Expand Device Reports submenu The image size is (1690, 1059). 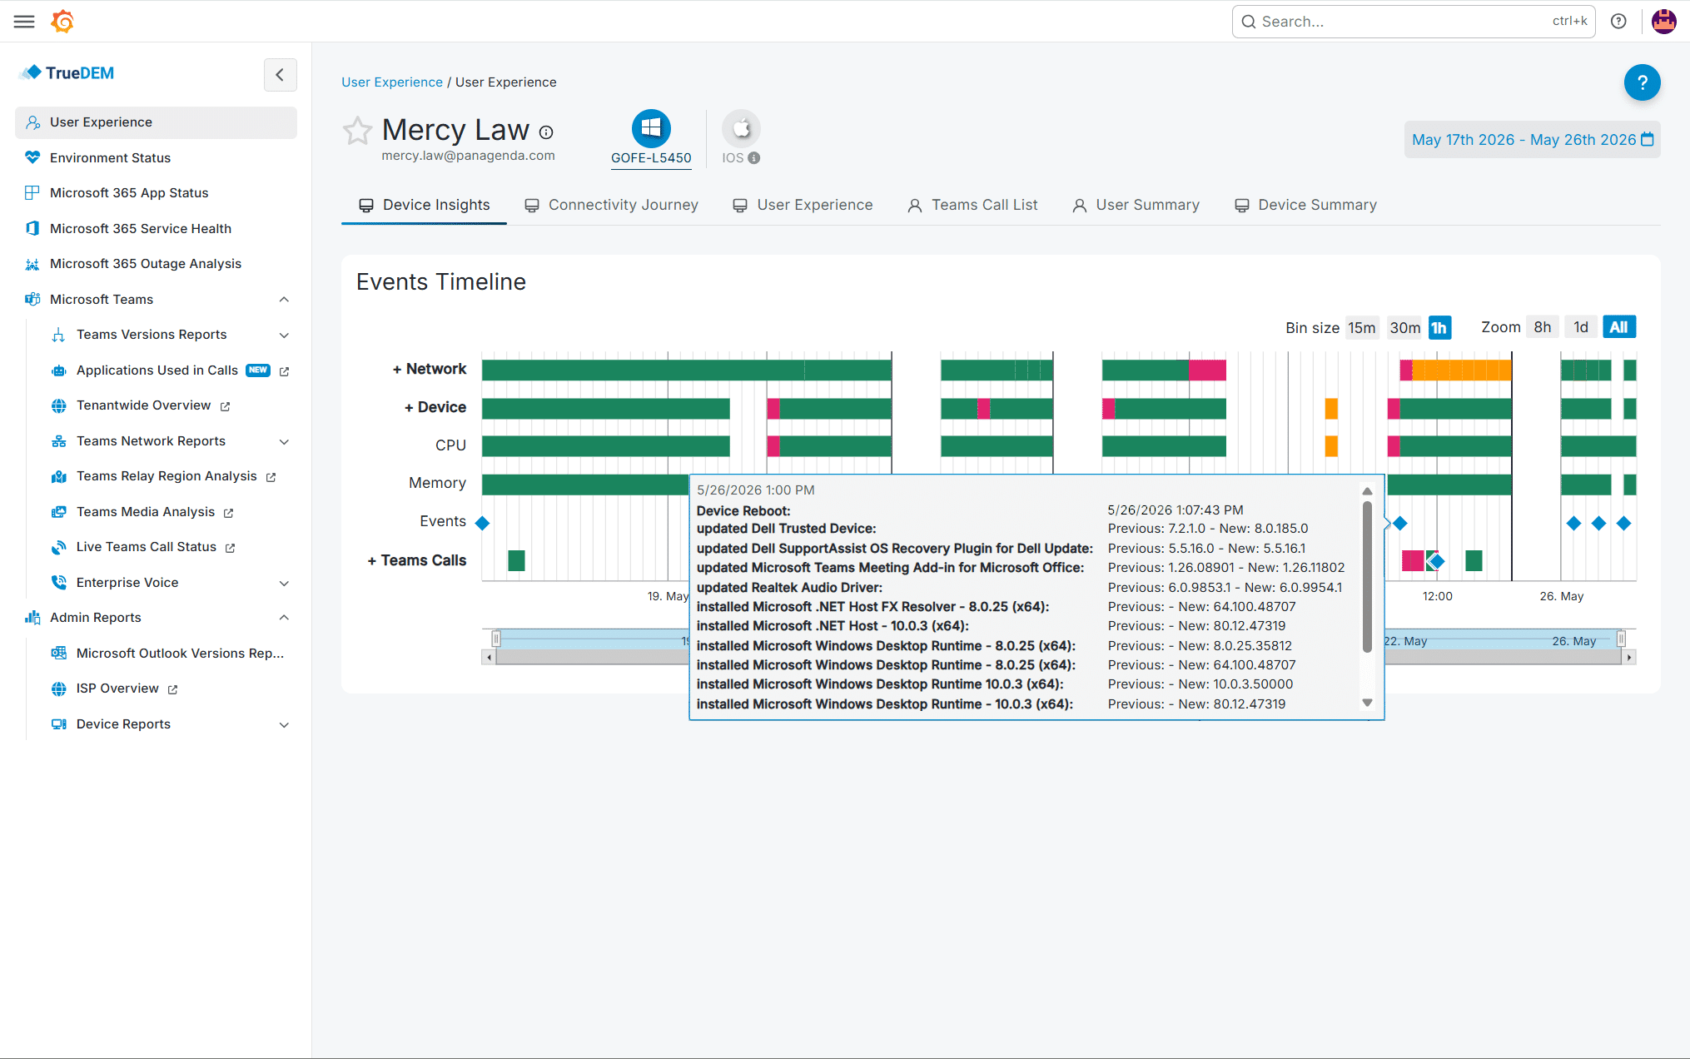pos(284,725)
